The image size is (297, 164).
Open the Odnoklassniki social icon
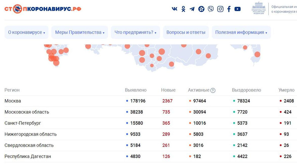click(x=183, y=9)
